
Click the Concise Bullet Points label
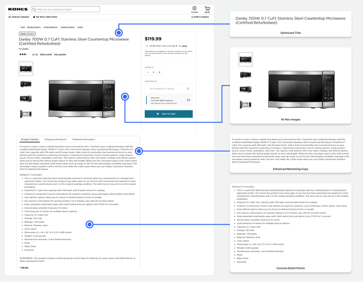tap(290, 268)
